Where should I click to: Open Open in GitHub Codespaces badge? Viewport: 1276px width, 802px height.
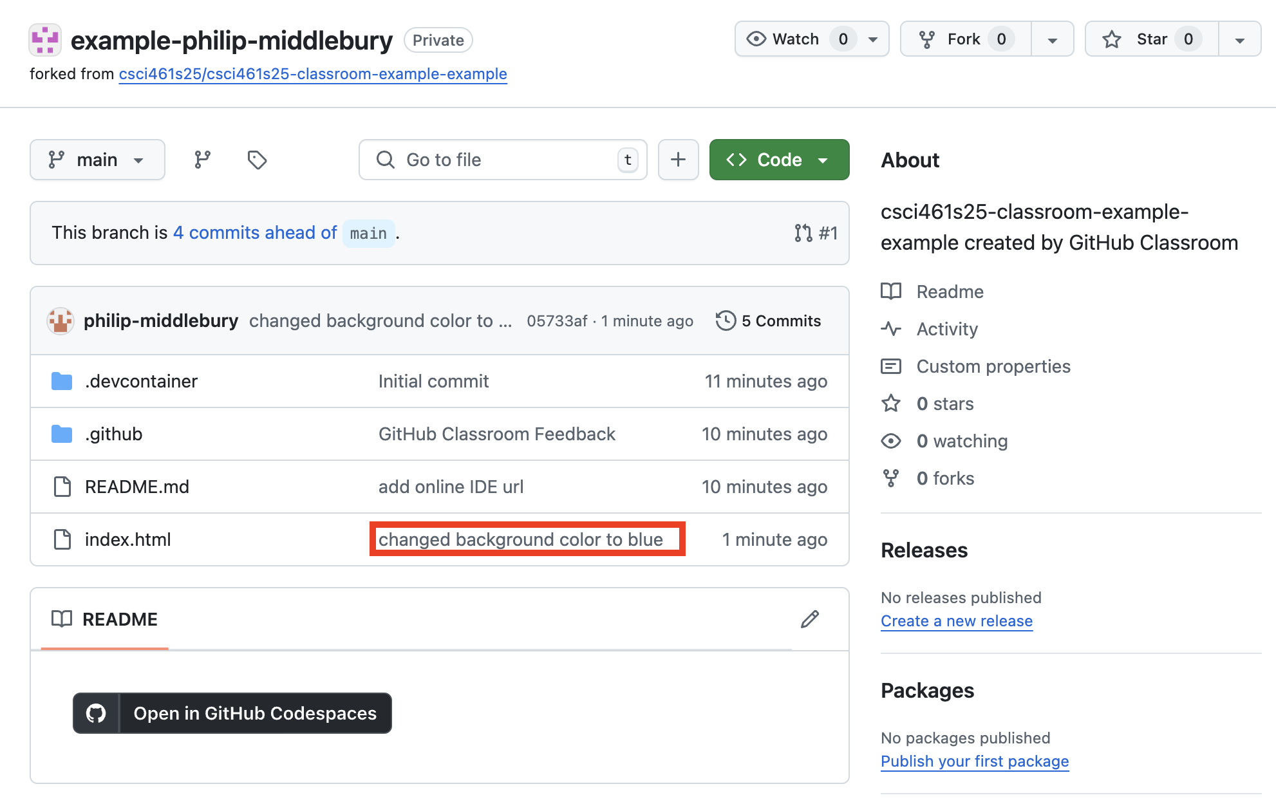point(232,713)
